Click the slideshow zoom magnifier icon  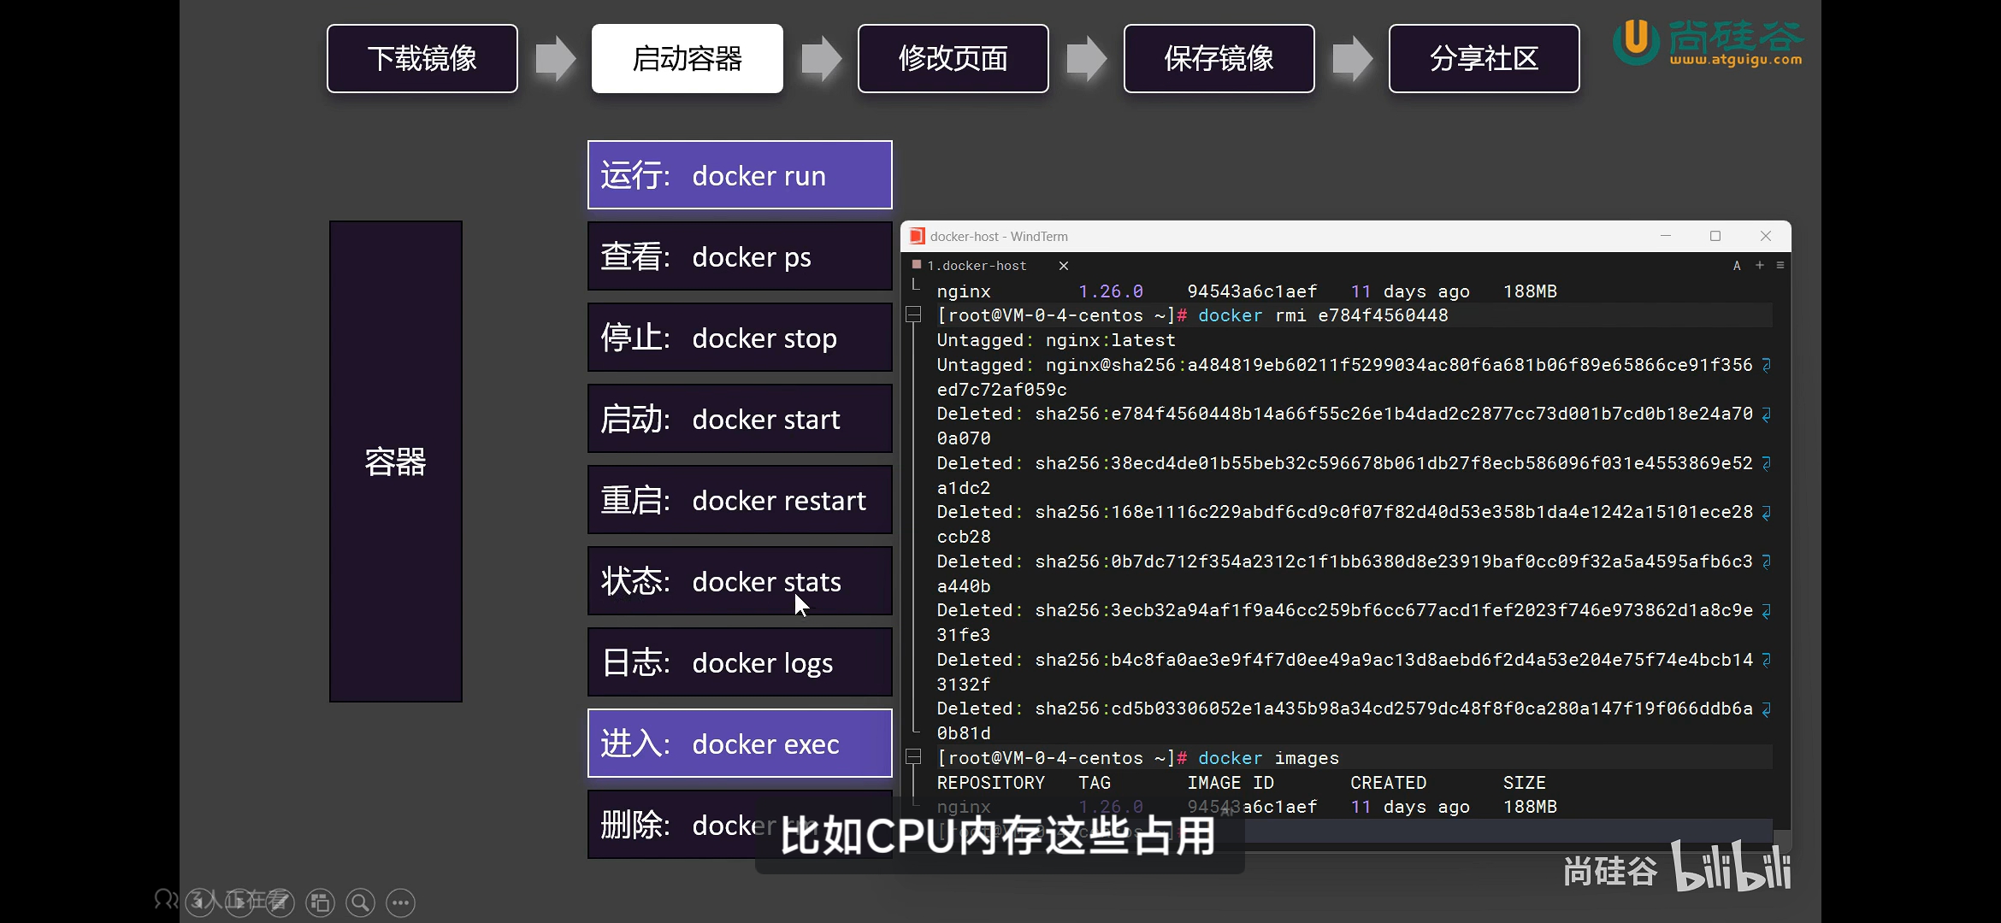(x=361, y=902)
